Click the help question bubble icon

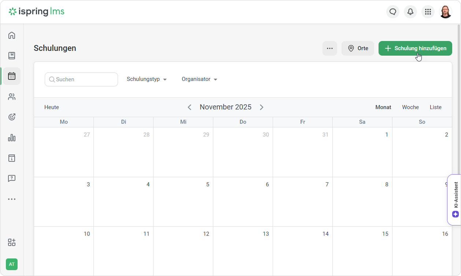[x=12, y=179]
